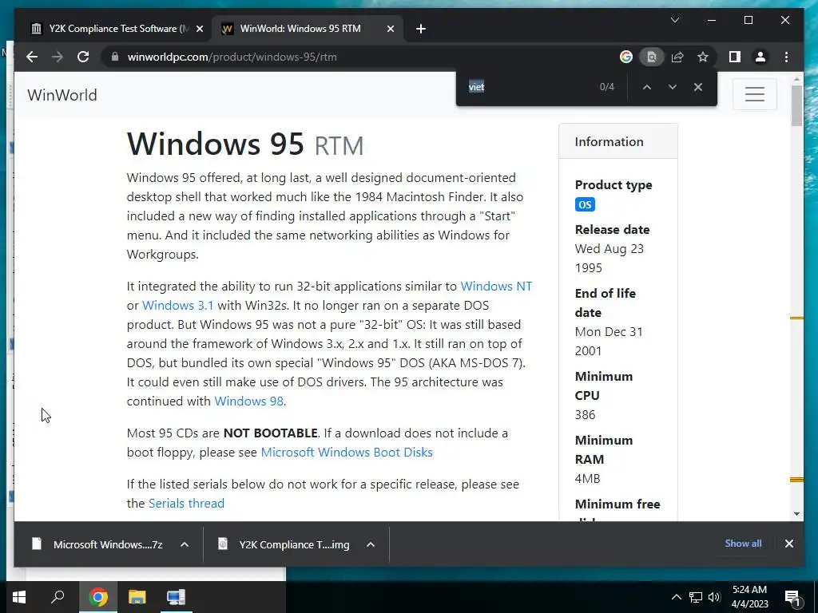Open Chrome three-dot menu
Screen dimensions: 818x613
[x=786, y=57]
